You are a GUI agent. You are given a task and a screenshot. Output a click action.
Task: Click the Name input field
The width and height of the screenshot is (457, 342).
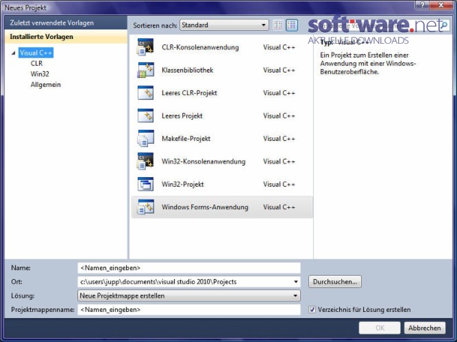coord(189,268)
